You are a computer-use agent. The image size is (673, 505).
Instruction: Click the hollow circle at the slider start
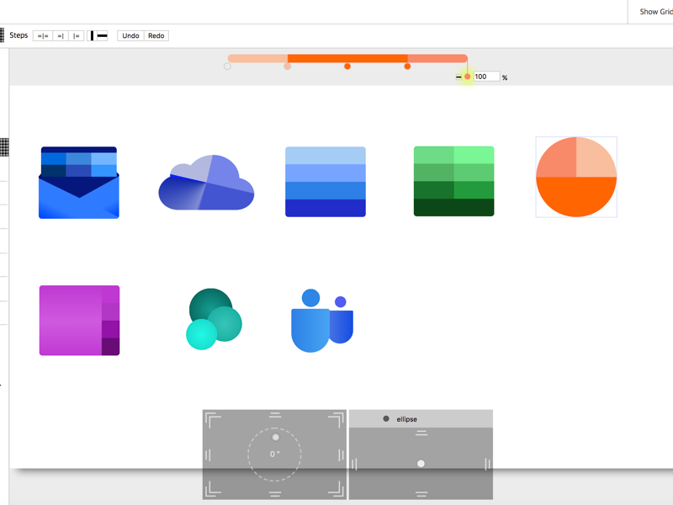(227, 66)
